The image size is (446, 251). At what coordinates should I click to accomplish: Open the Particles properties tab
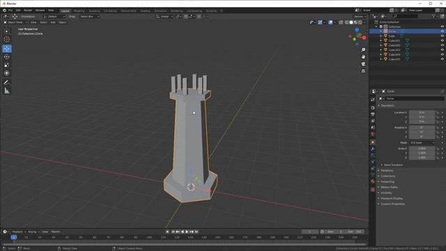click(x=373, y=155)
